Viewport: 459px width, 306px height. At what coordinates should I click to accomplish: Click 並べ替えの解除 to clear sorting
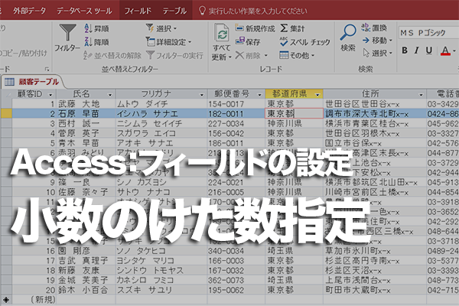click(x=112, y=55)
